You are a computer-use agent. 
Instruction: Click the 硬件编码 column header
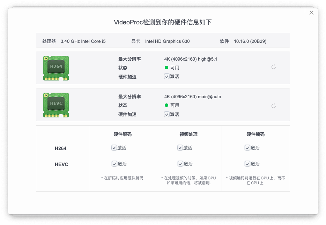tap(255, 134)
